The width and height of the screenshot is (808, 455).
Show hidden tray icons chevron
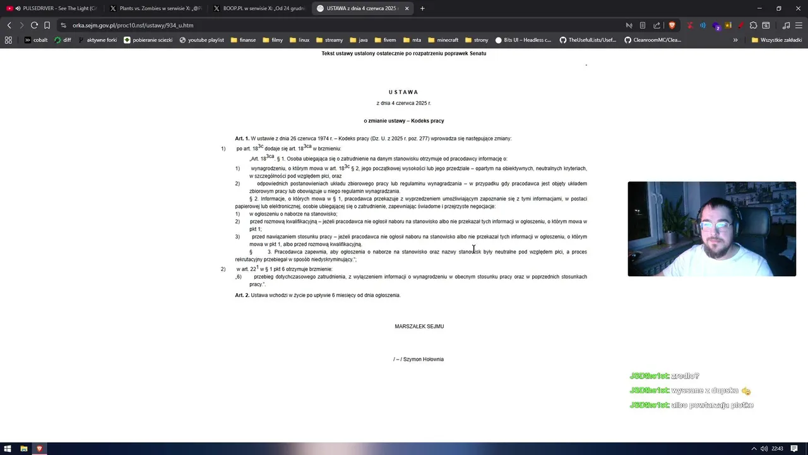753,449
